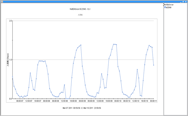
Task: Click the last data point on the line
Action: pos(154,65)
